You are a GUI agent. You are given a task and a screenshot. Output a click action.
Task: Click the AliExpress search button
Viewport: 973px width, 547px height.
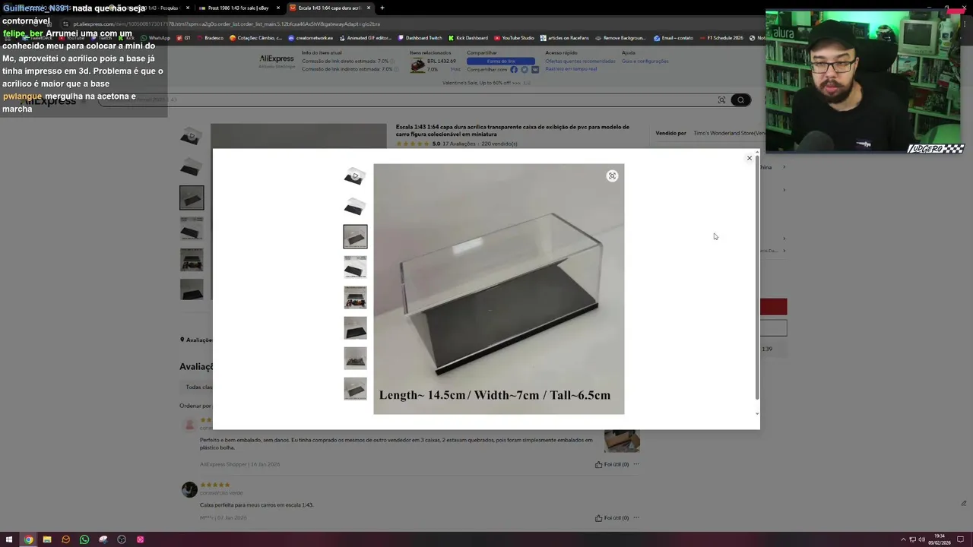[x=740, y=100]
